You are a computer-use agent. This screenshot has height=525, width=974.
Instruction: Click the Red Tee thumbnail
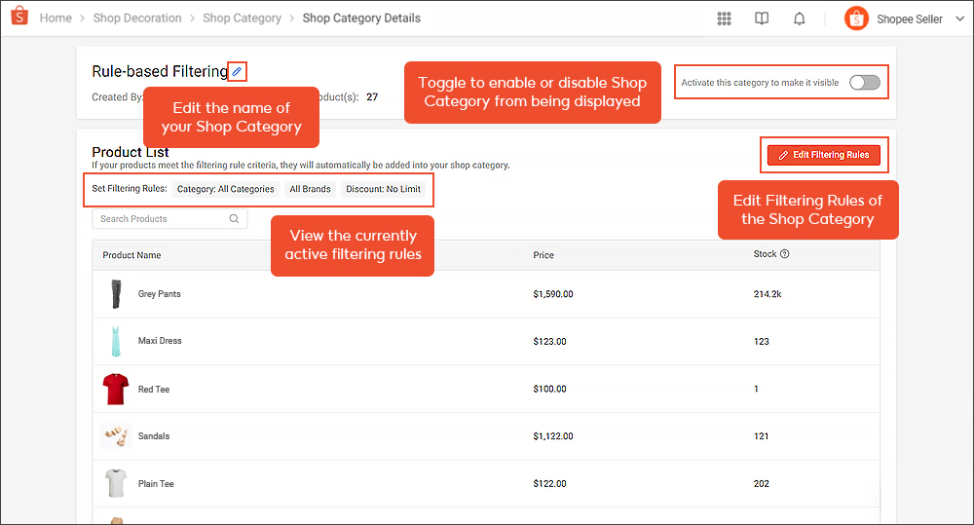[116, 389]
